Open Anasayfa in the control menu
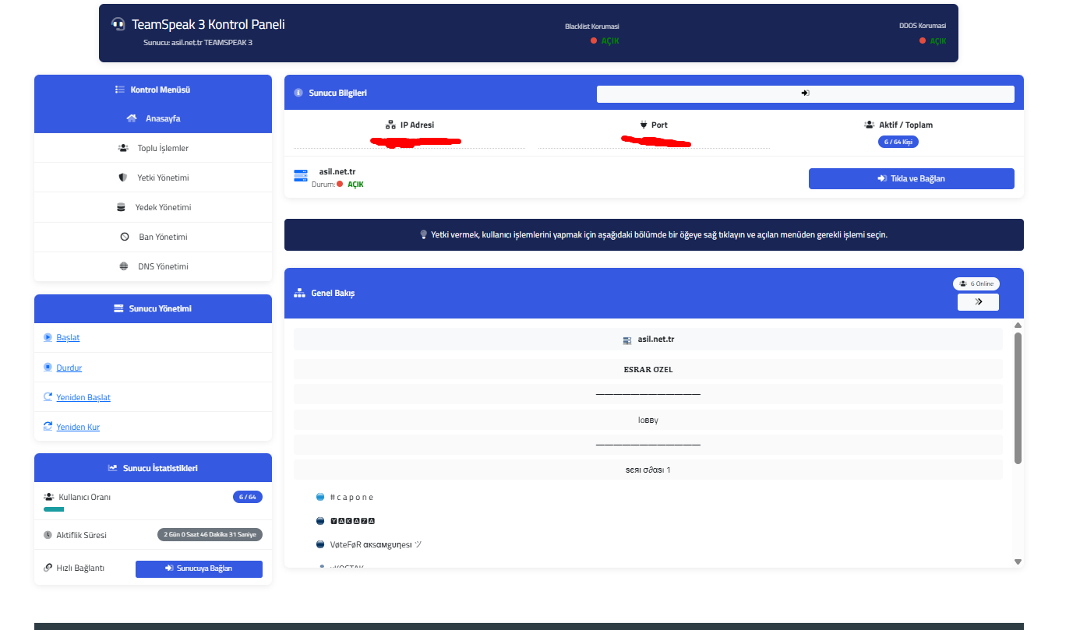 point(153,118)
